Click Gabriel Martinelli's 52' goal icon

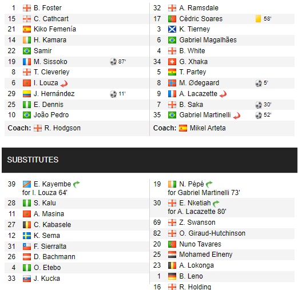(259, 115)
